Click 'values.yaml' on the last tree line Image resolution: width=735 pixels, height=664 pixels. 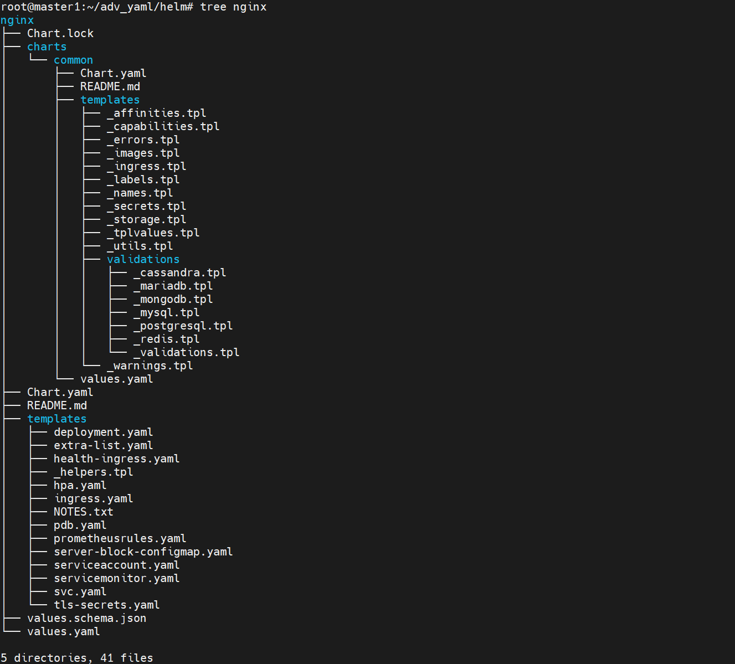(x=63, y=631)
